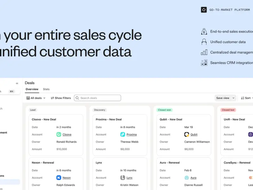Click owner Dianne Russell on Aura deal
This screenshot has width=253, height=190.
tap(194, 185)
